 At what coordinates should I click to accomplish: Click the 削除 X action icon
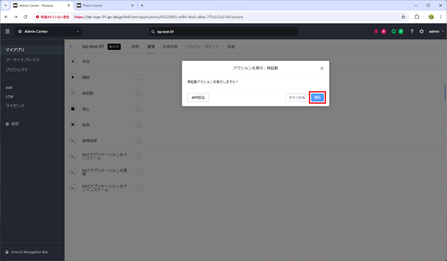(73, 125)
